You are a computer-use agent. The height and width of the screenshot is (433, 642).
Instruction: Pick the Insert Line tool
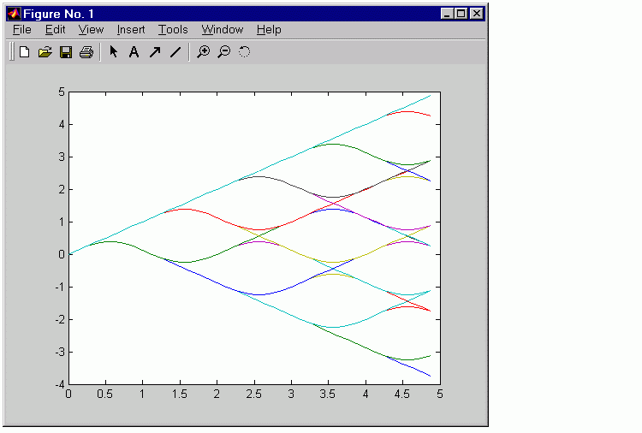click(175, 52)
